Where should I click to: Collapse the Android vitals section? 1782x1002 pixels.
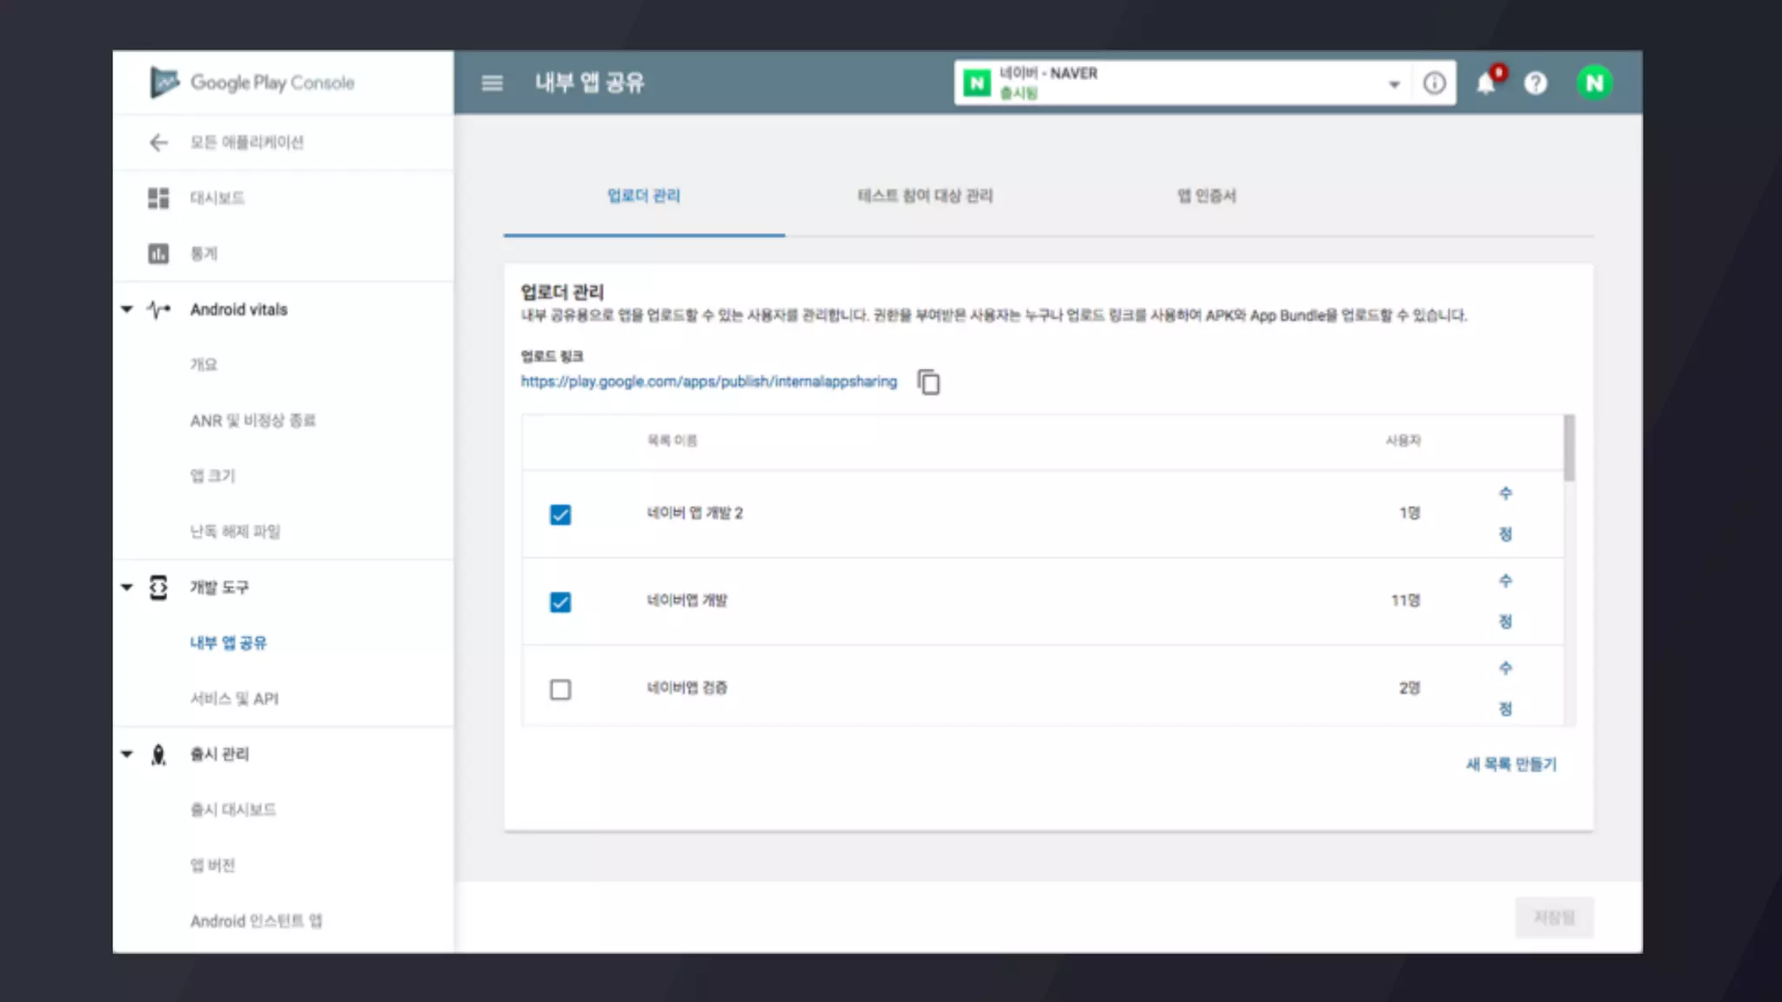tap(127, 310)
